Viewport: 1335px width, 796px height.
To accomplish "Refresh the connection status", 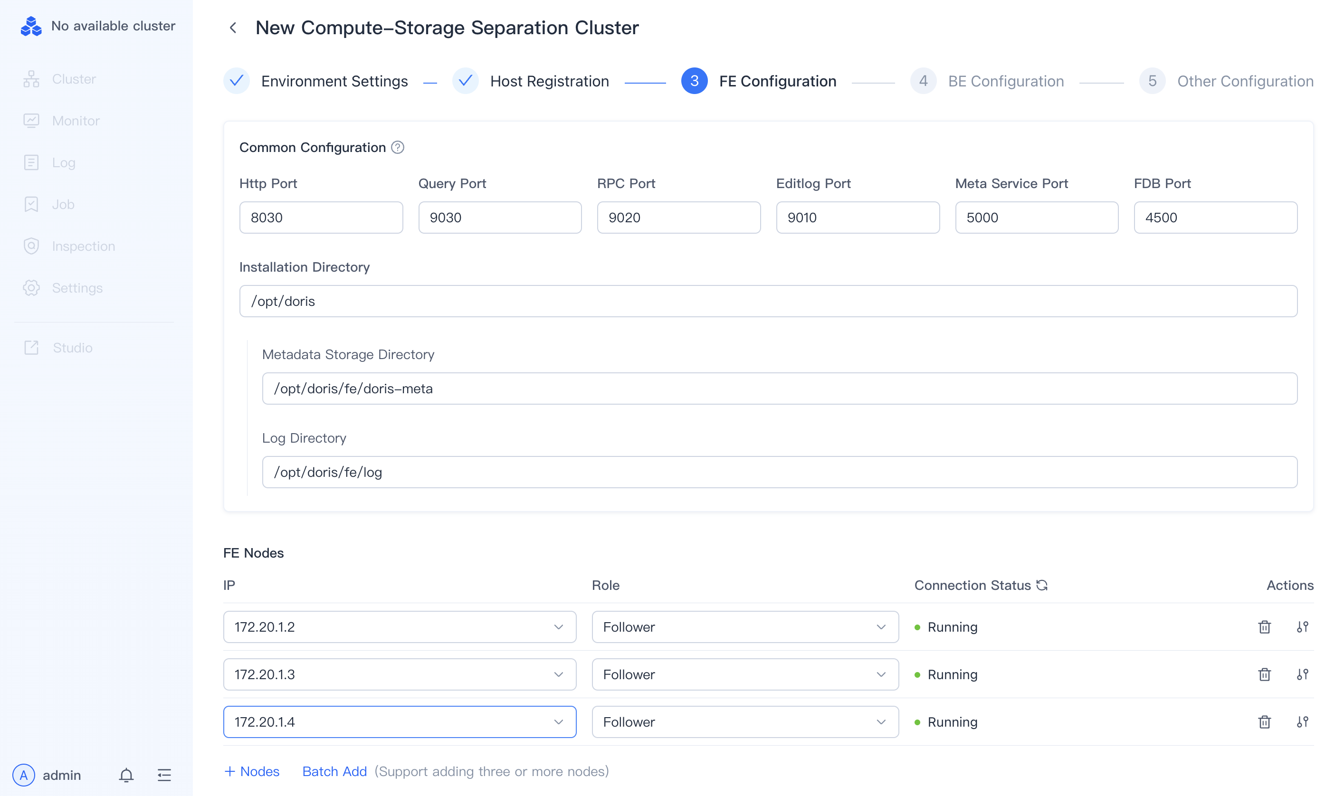I will (x=1042, y=585).
